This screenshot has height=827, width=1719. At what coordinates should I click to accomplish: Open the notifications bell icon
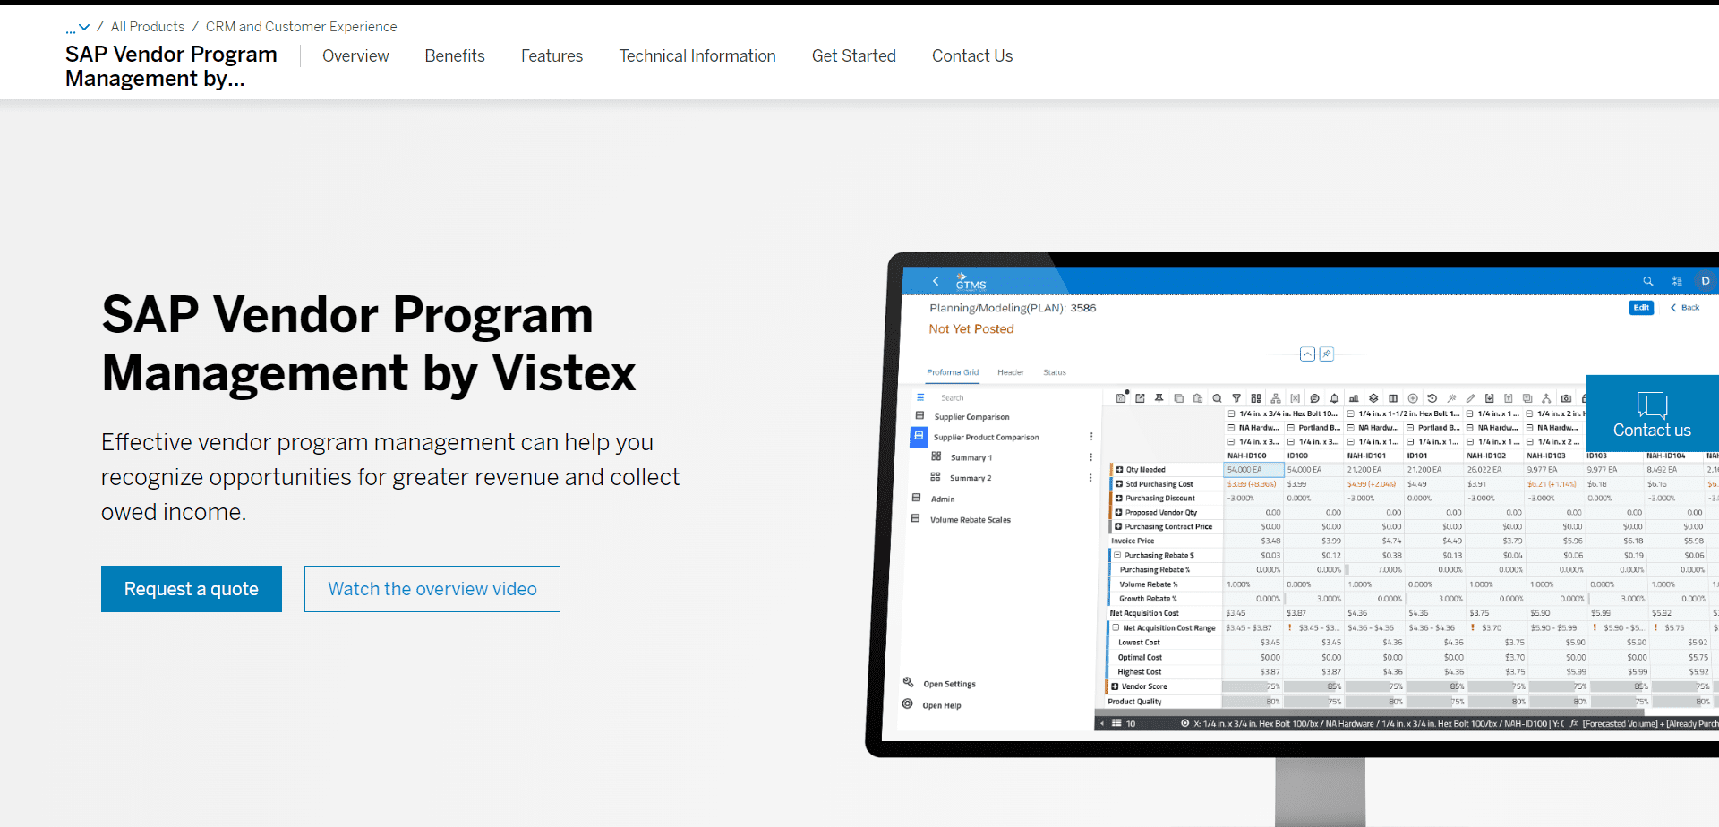pos(1334,397)
